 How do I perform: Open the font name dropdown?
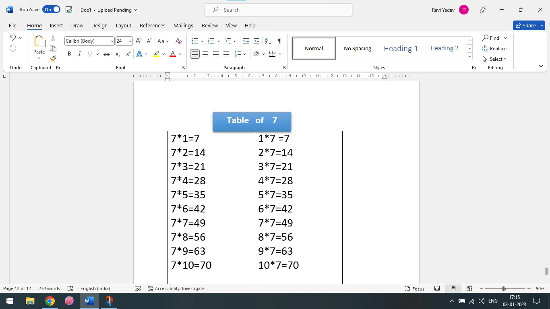click(112, 41)
